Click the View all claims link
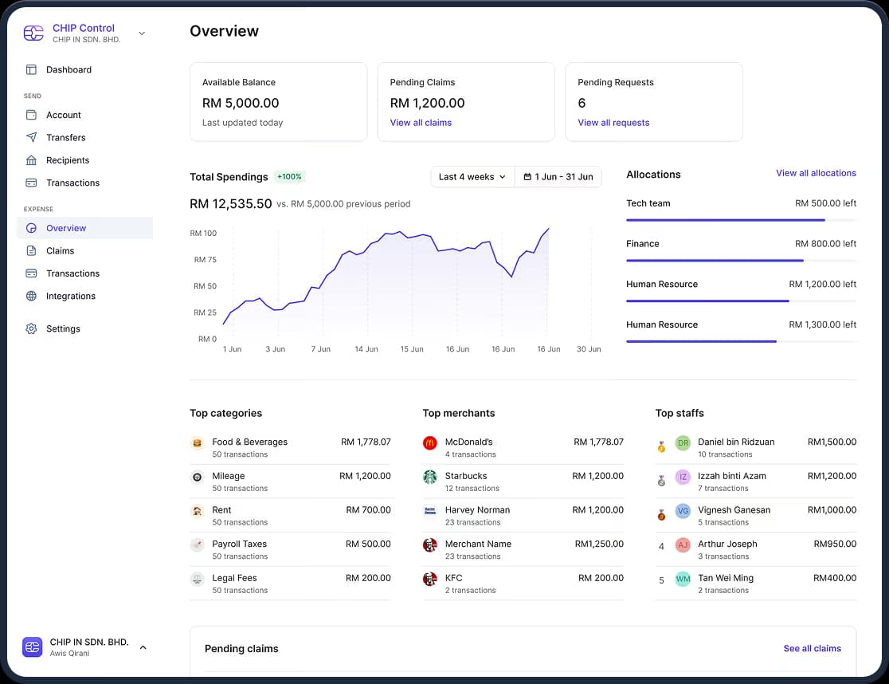The image size is (889, 684). click(x=421, y=123)
